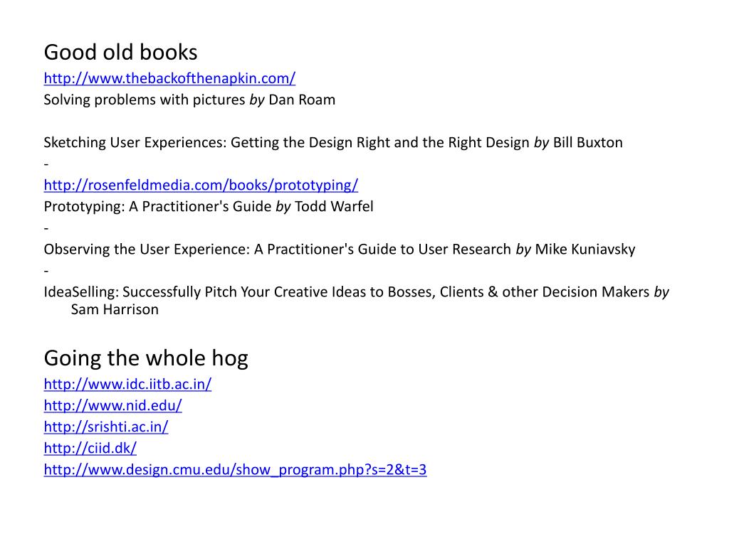Follow the www.nid.edu hyperlink
This screenshot has width=729, height=546.
(112, 405)
